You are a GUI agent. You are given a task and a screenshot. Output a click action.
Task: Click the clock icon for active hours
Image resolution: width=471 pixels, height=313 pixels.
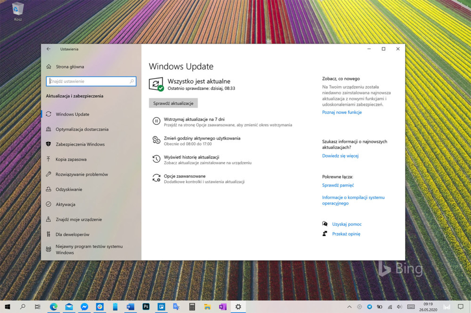(156, 140)
